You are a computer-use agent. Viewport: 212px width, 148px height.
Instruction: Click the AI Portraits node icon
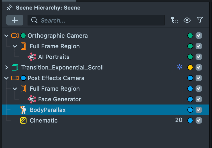point(32,57)
